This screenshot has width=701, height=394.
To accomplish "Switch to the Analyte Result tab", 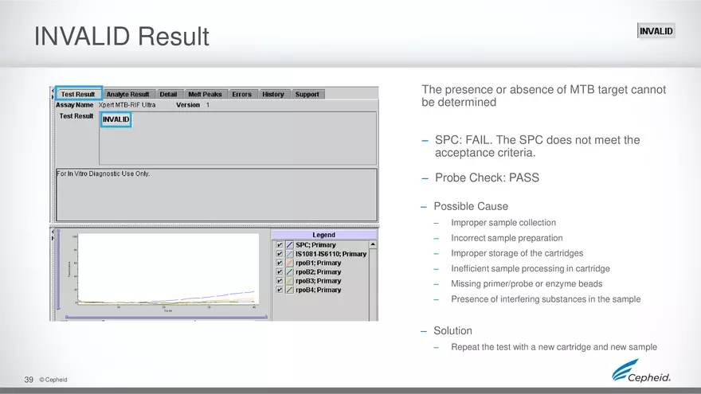I will point(127,94).
